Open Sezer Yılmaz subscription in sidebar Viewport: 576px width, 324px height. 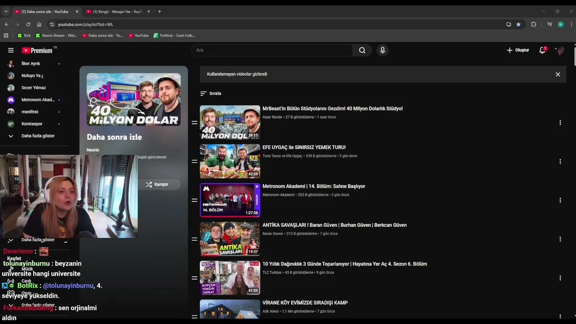coord(33,88)
